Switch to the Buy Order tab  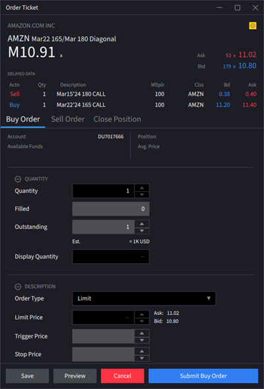[x=23, y=119]
